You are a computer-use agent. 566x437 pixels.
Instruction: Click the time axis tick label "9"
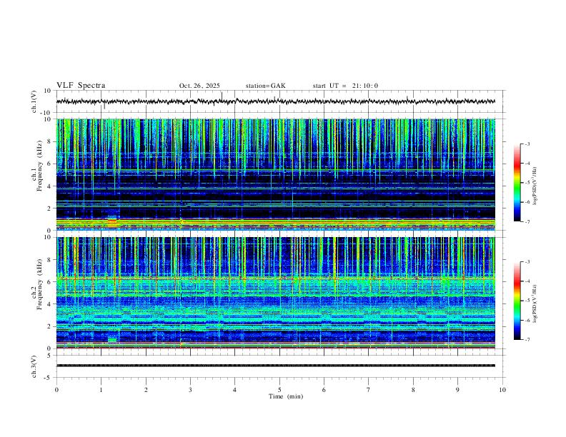pyautogui.click(x=457, y=390)
